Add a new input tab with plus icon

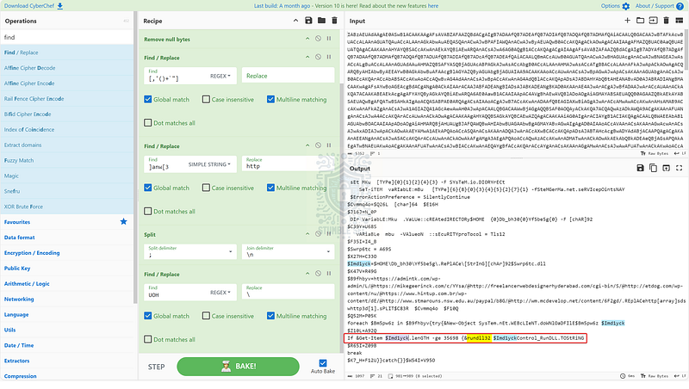(x=628, y=21)
